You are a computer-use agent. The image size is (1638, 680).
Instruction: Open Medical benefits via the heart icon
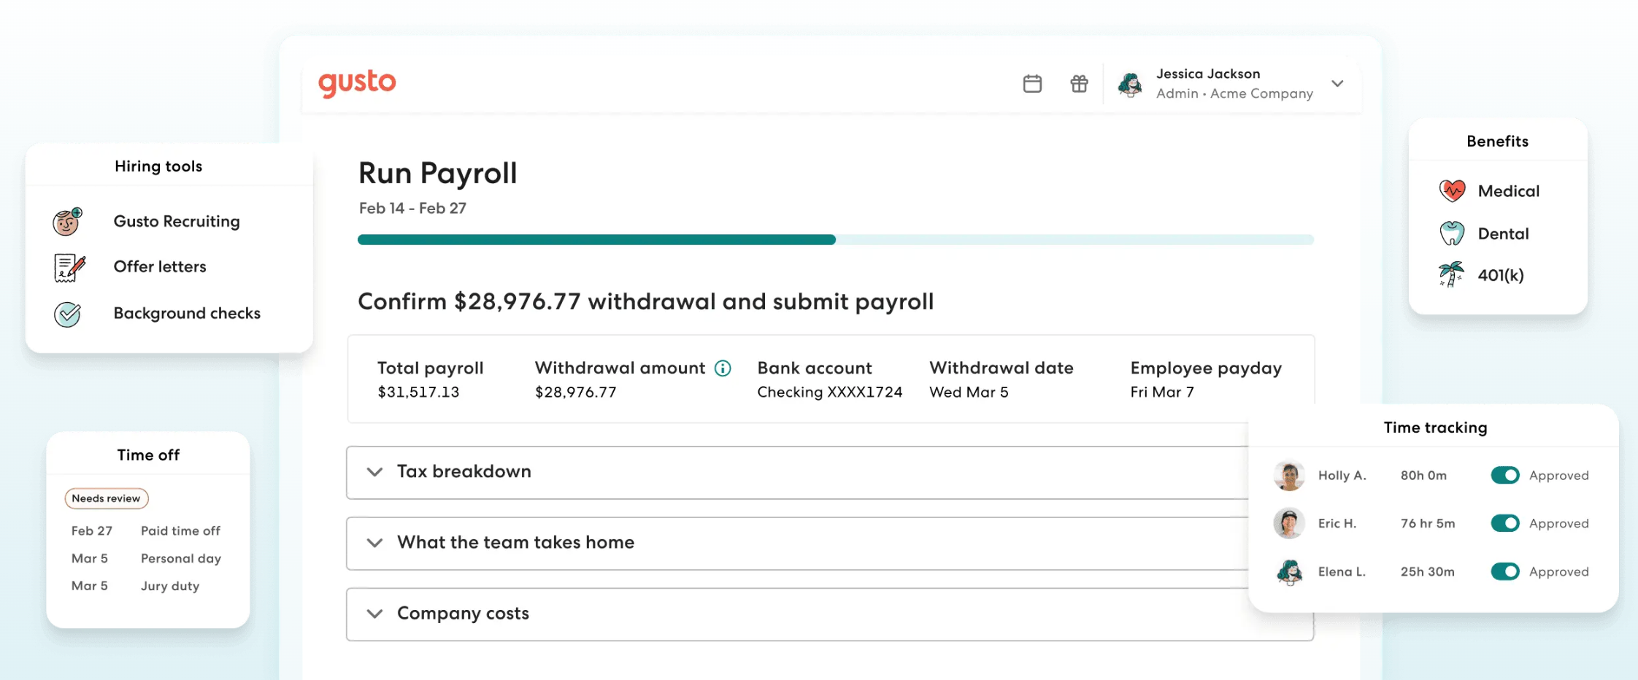click(1451, 190)
